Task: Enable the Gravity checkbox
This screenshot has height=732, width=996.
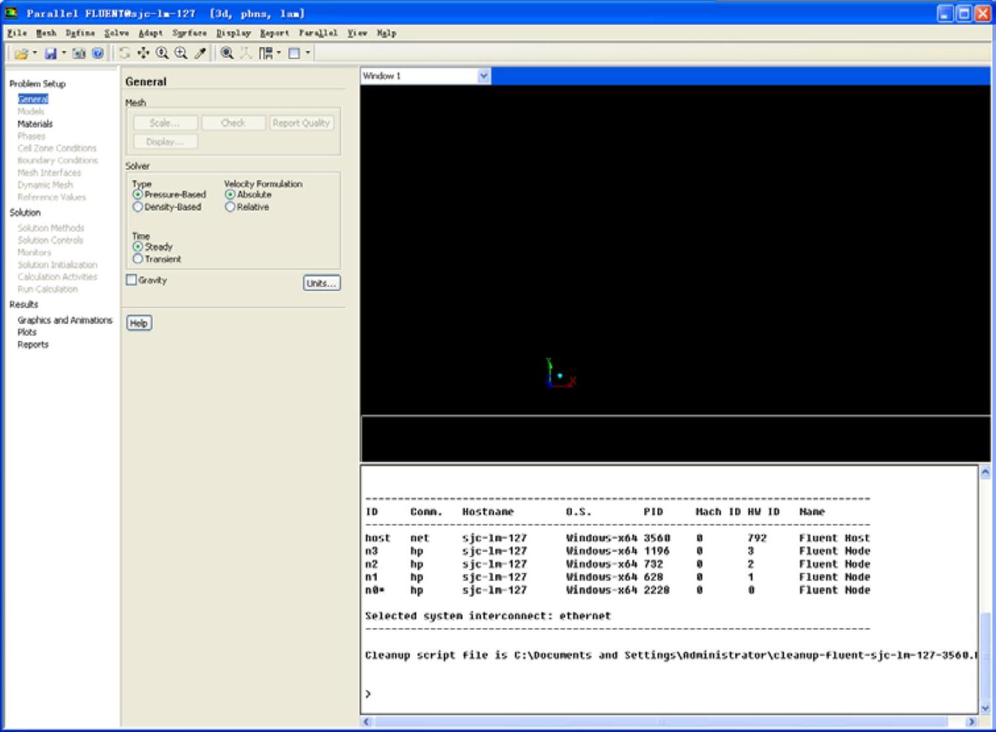Action: 131,280
